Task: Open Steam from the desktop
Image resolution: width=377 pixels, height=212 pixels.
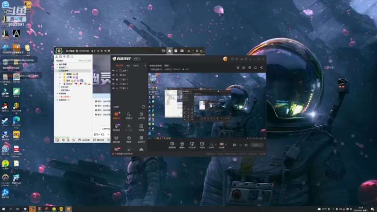Action: (x=5, y=122)
